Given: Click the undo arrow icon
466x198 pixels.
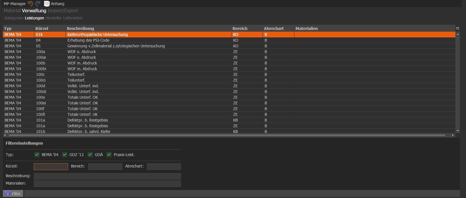Looking at the screenshot, I should (30, 4).
